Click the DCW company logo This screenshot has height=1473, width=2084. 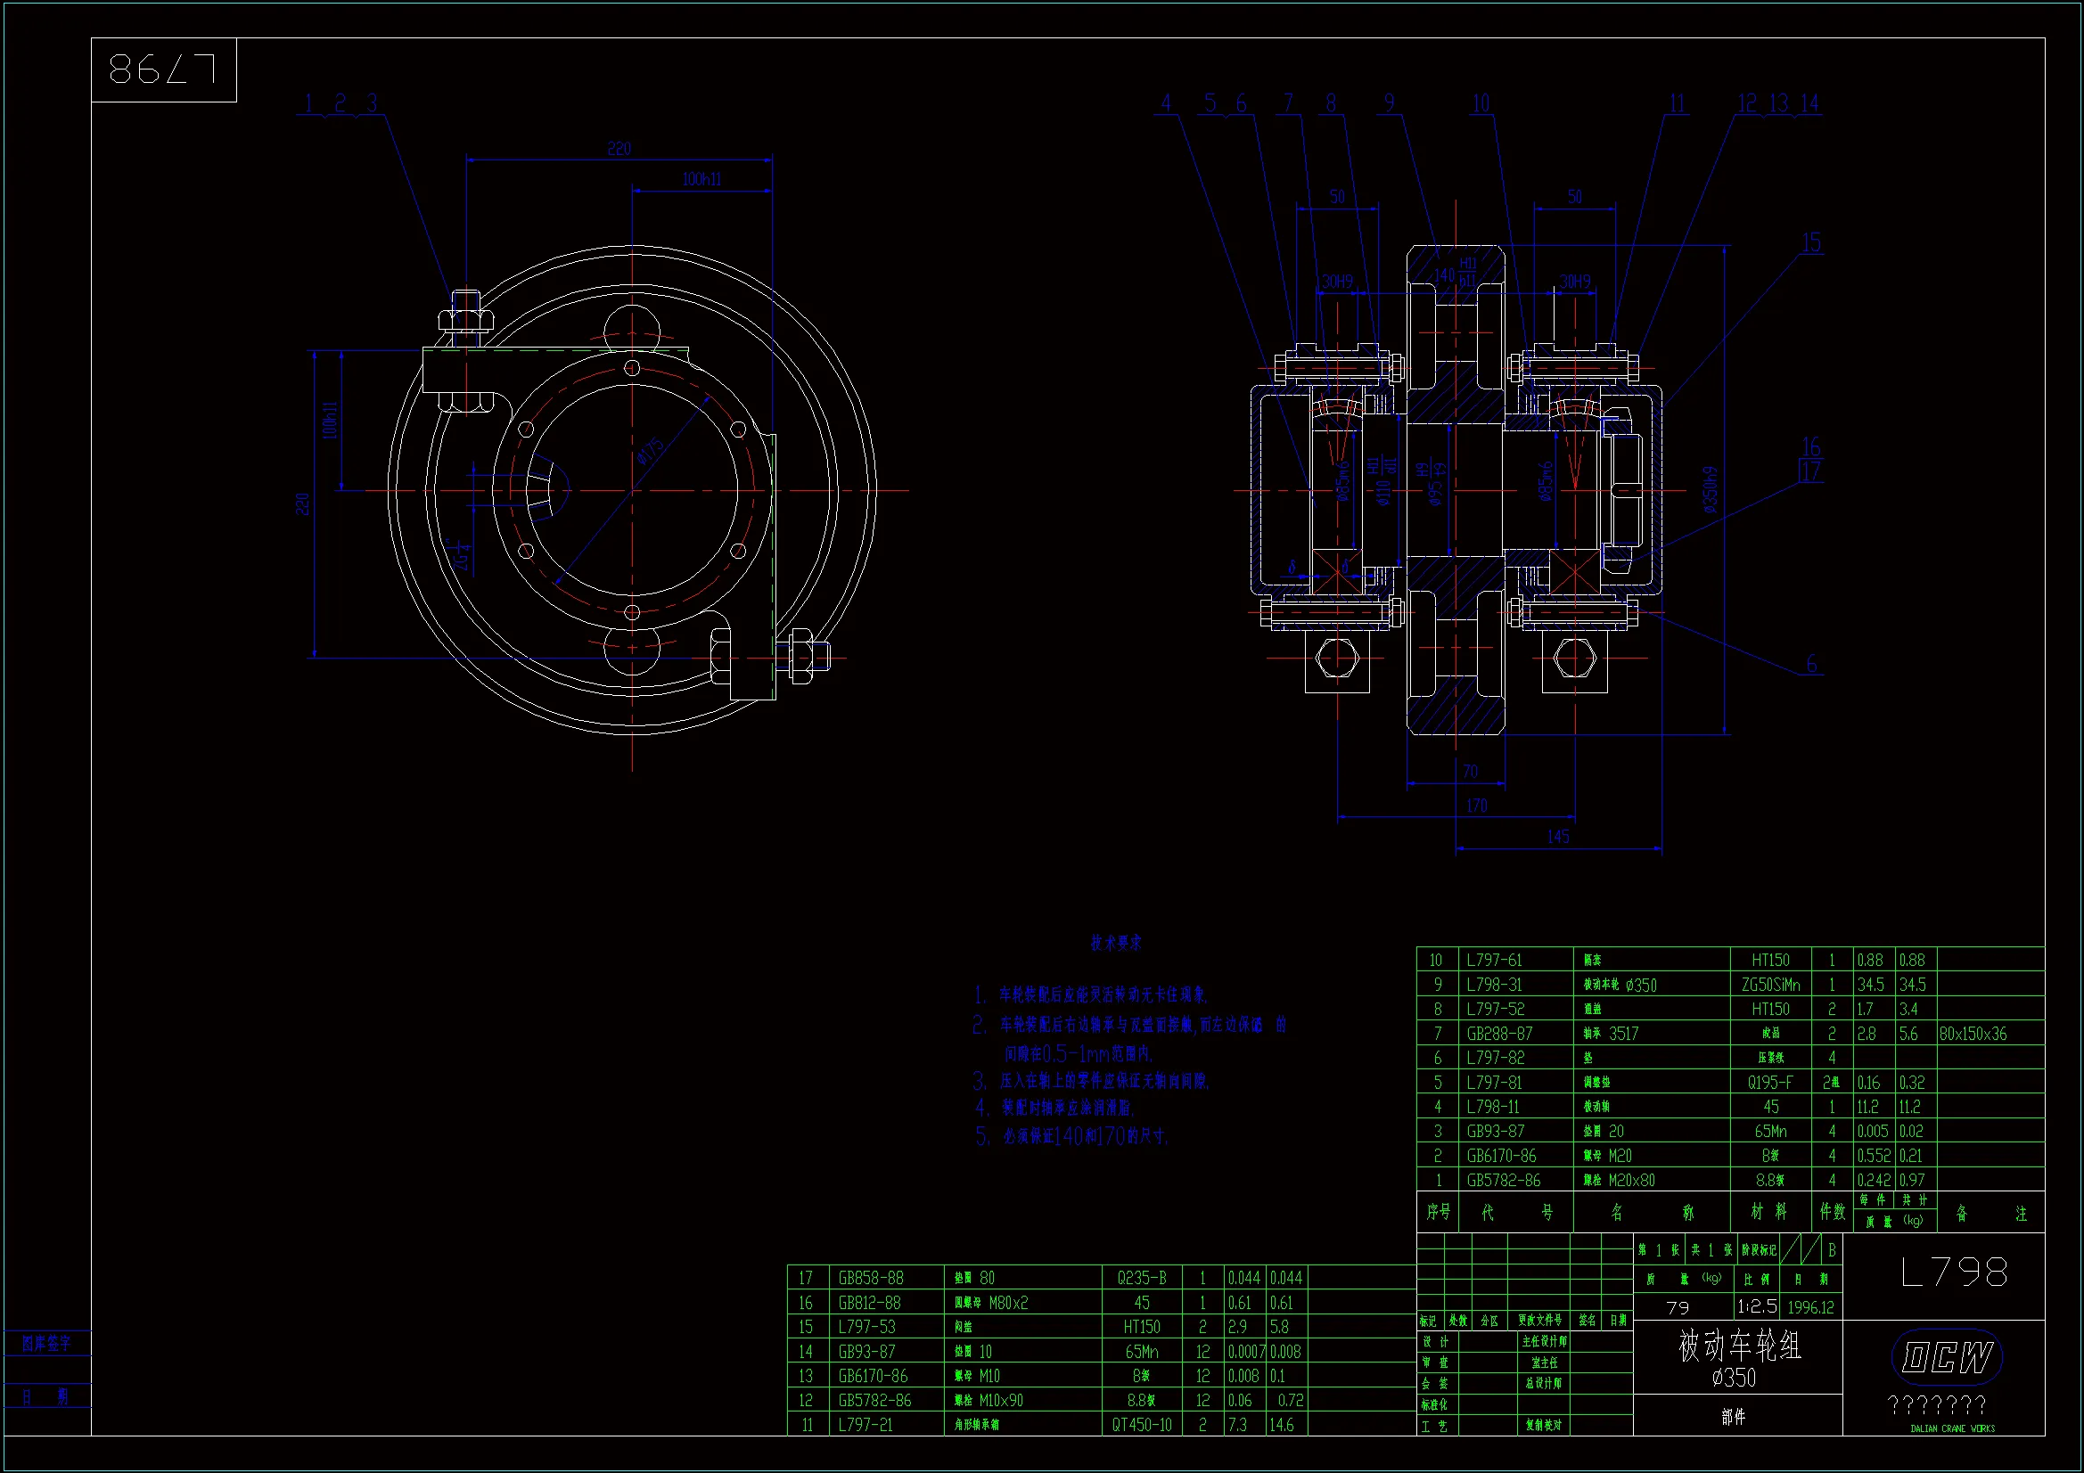coord(1946,1358)
